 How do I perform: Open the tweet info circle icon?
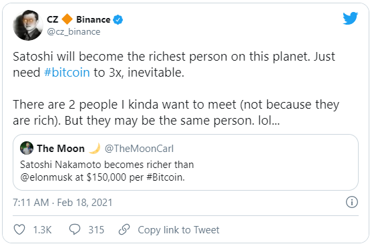(351, 202)
